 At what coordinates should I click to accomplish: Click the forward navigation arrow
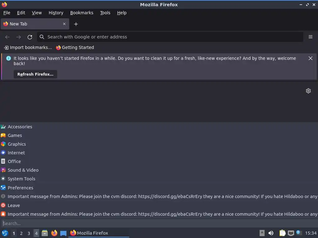pos(18,37)
